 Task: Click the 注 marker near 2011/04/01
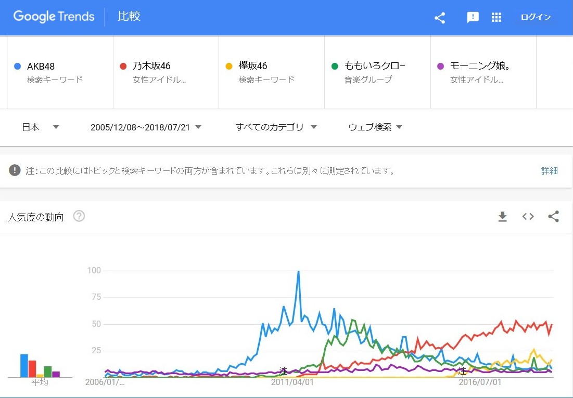[x=283, y=372]
